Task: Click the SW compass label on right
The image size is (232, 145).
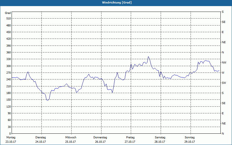Action: coord(224,83)
